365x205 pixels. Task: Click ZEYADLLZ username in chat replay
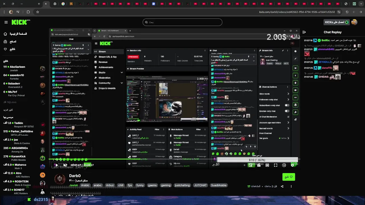(325, 62)
